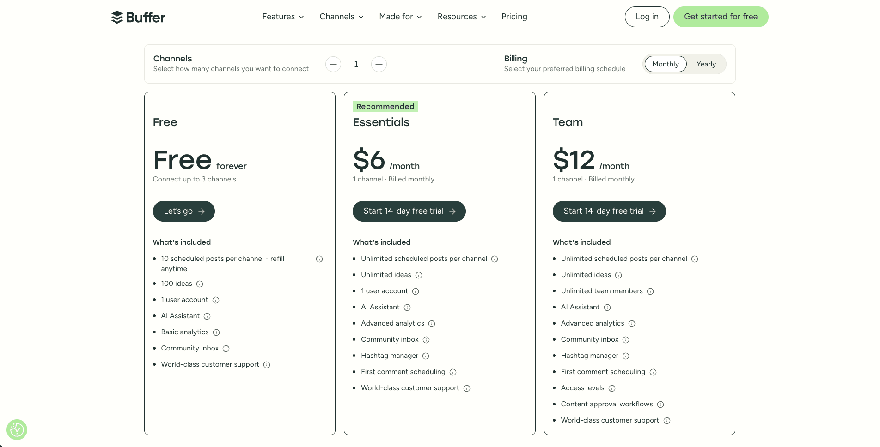
Task: Click the info icon for Unlimited team members
Action: coord(651,291)
